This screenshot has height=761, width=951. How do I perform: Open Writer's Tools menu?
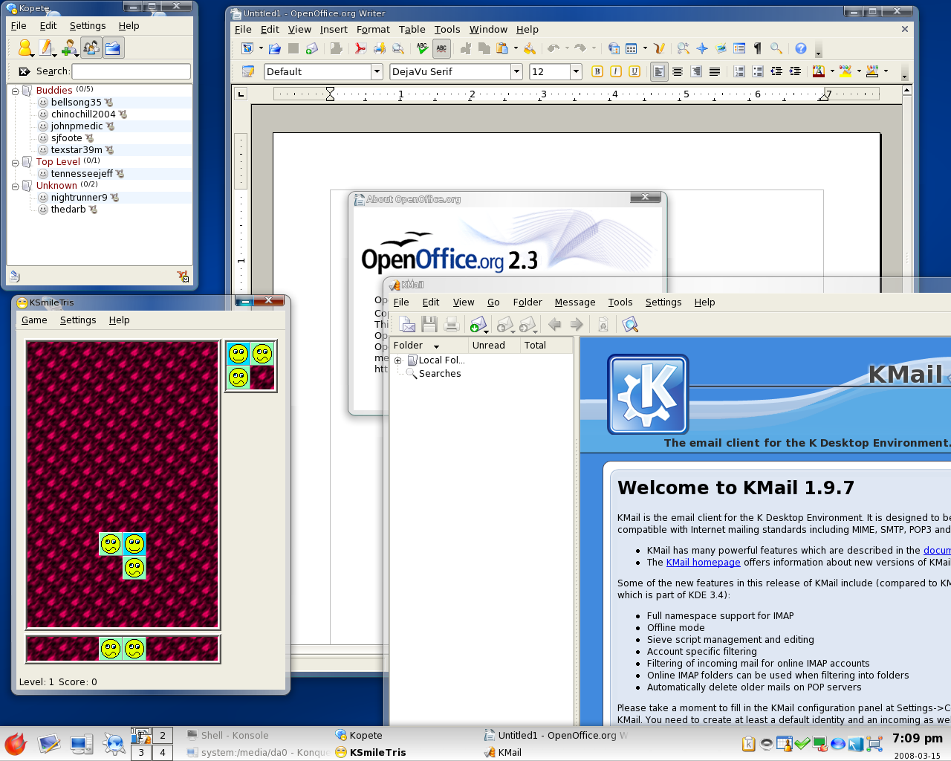point(447,29)
